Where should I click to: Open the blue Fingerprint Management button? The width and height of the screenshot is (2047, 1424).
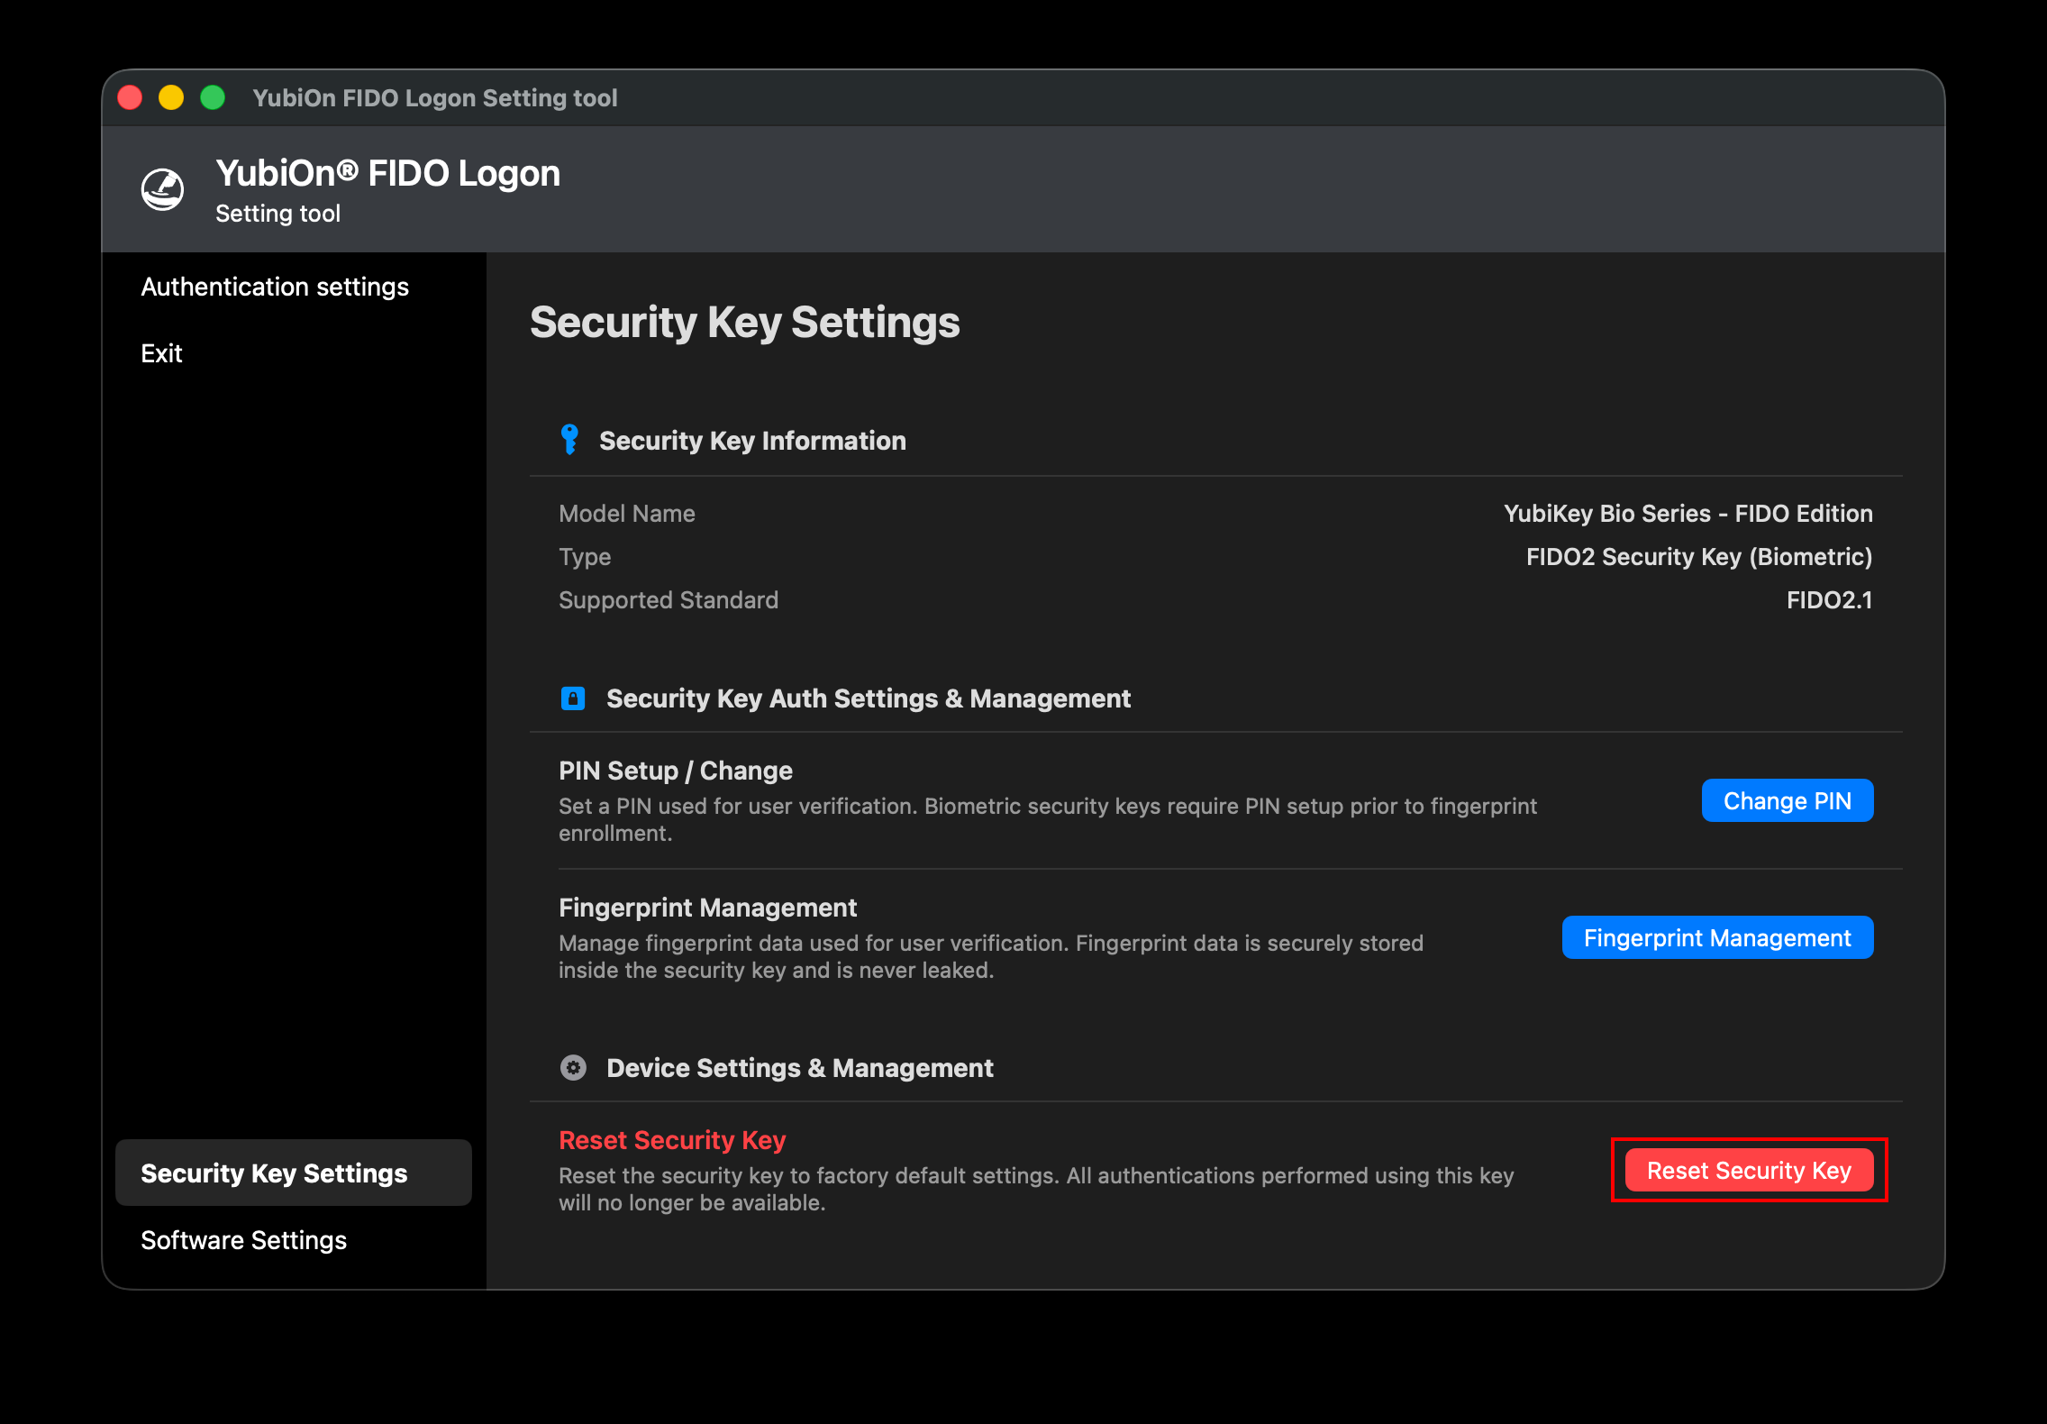[1718, 937]
